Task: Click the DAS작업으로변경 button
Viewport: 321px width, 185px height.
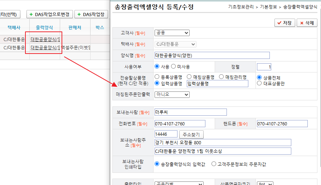Action: pos(49,14)
